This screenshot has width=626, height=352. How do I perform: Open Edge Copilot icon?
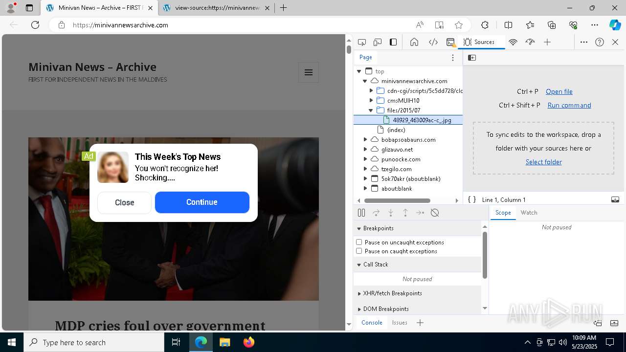click(x=615, y=25)
